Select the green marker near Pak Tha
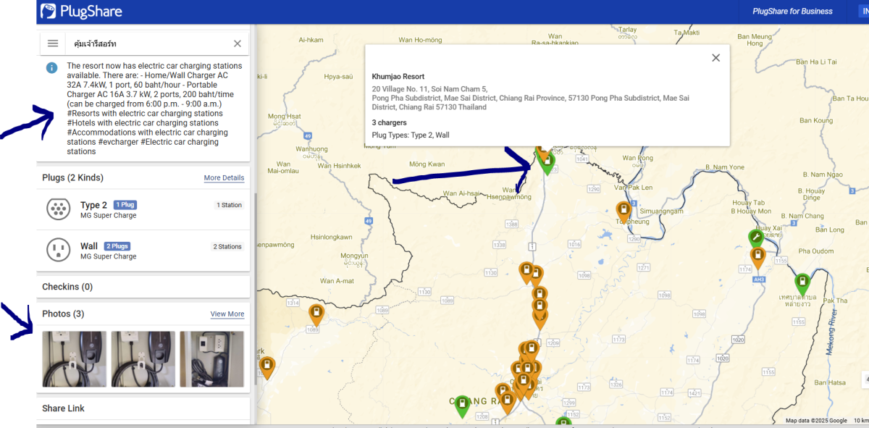The width and height of the screenshot is (869, 428). click(802, 283)
